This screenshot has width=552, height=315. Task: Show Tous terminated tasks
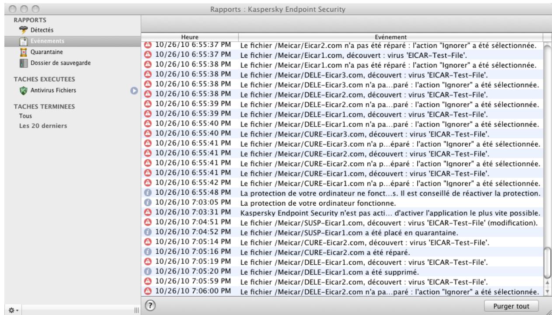click(x=25, y=116)
